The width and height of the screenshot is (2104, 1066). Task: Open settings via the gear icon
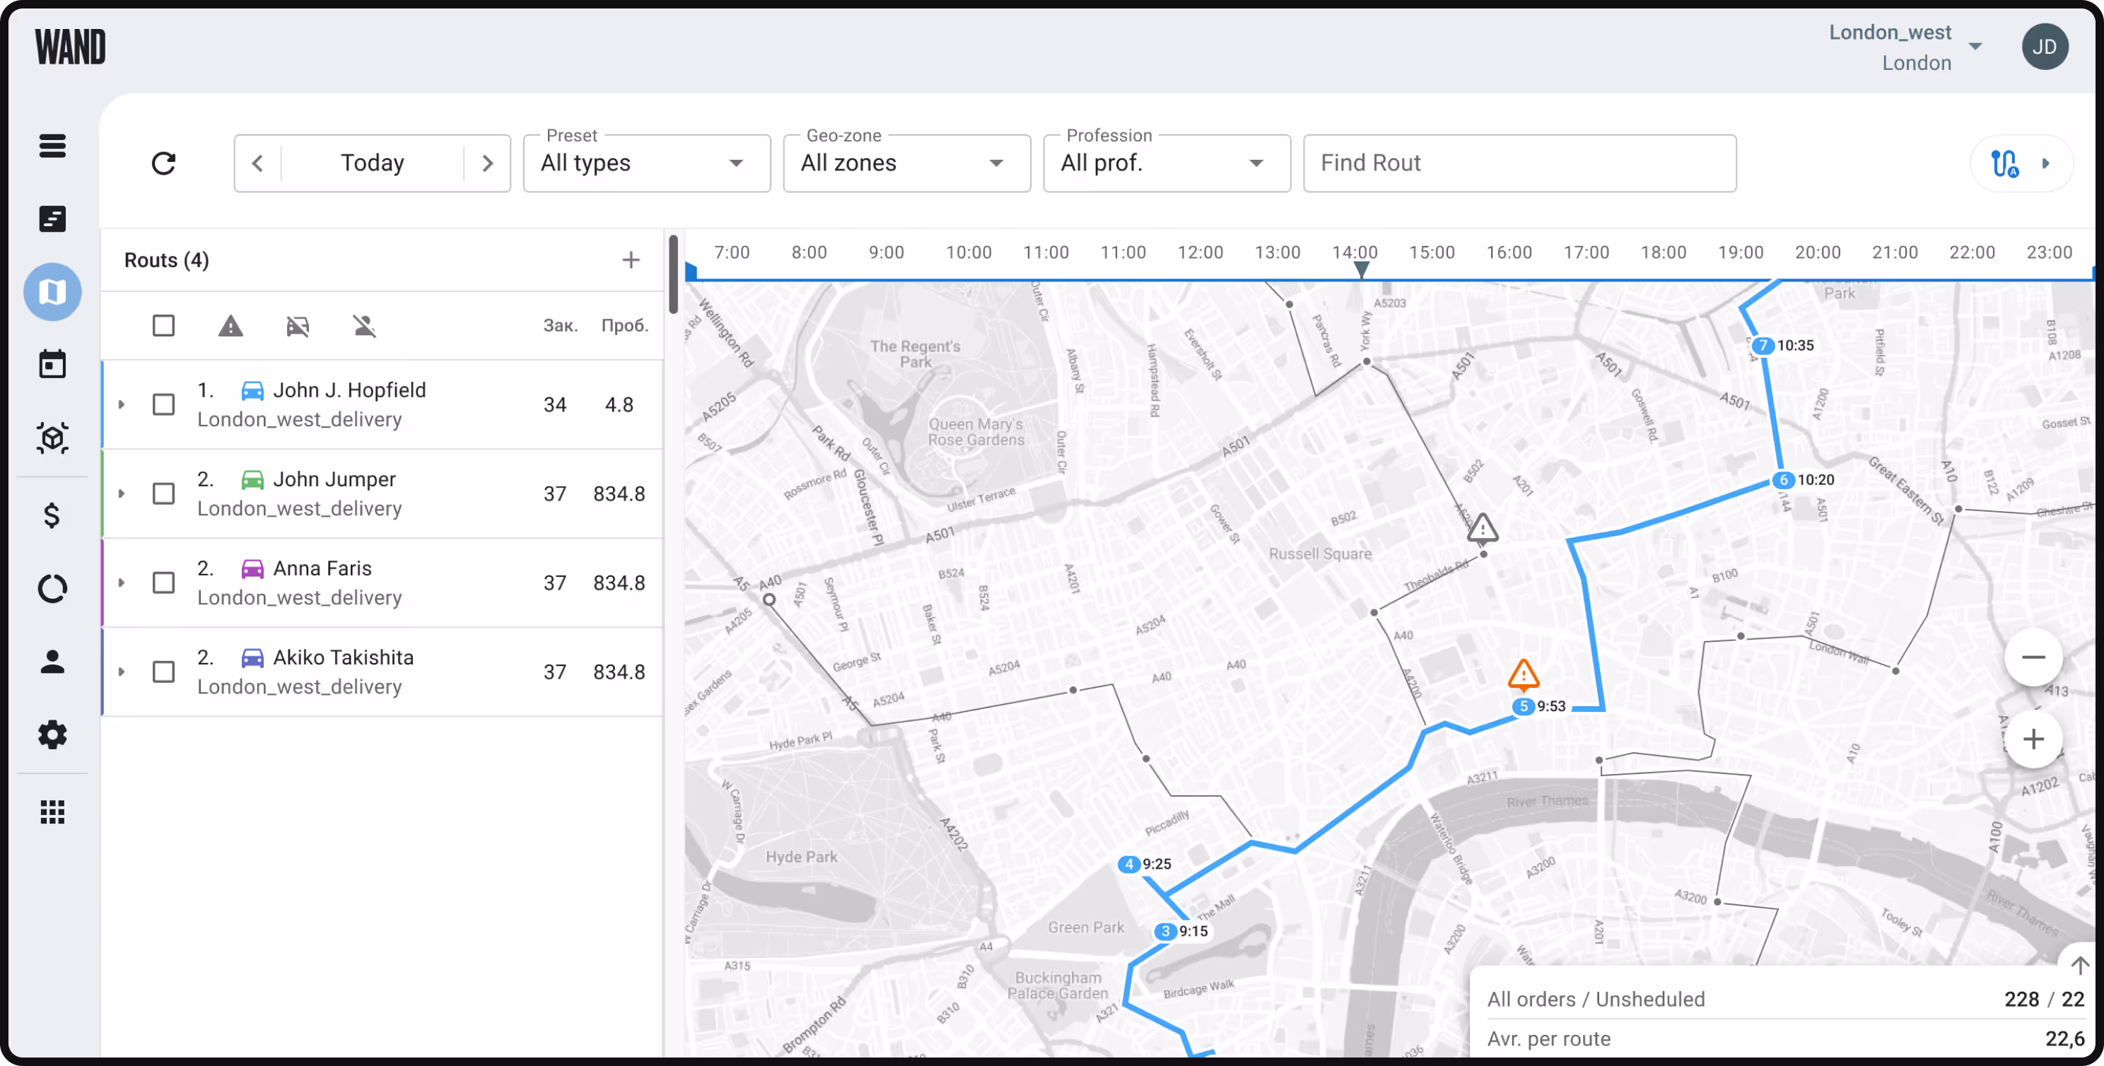(52, 734)
